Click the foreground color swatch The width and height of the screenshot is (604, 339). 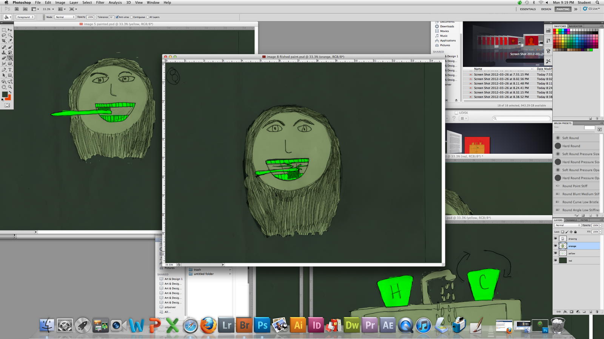[x=5, y=95]
